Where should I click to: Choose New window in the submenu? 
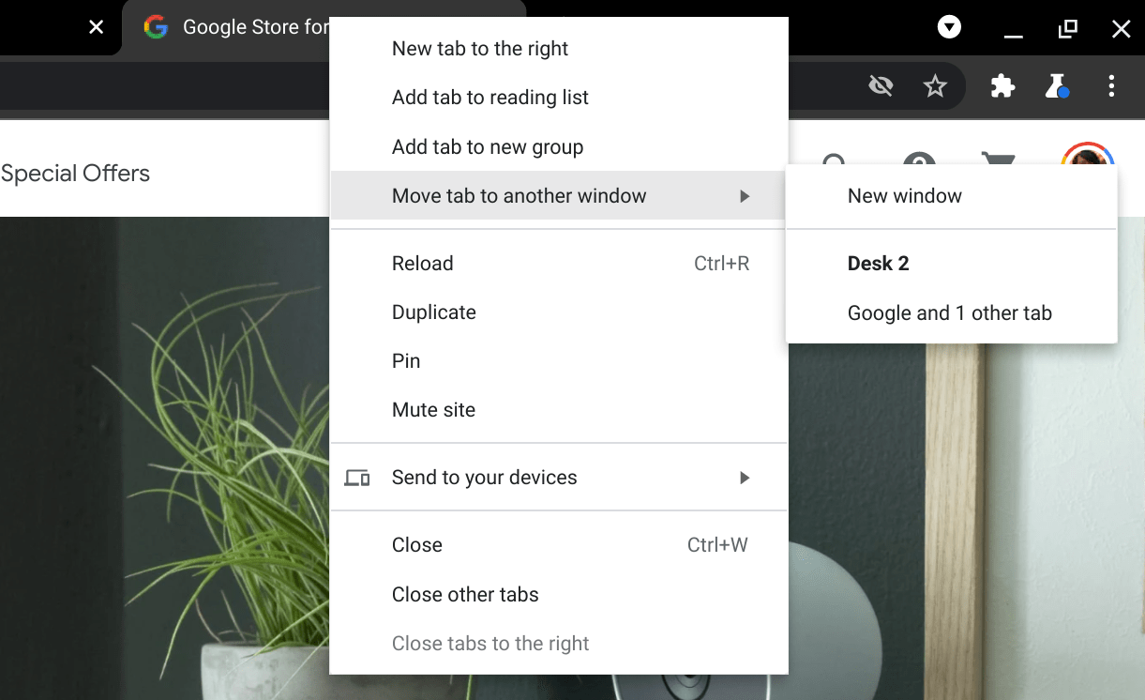[x=952, y=196]
